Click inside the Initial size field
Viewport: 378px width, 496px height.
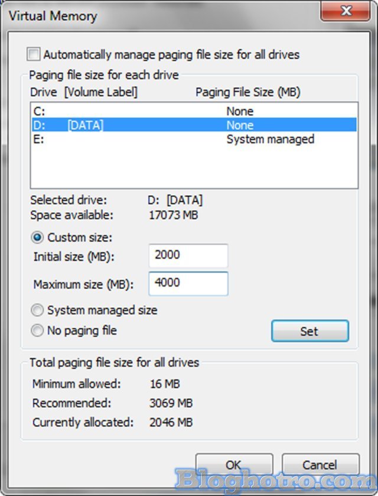[x=188, y=255]
